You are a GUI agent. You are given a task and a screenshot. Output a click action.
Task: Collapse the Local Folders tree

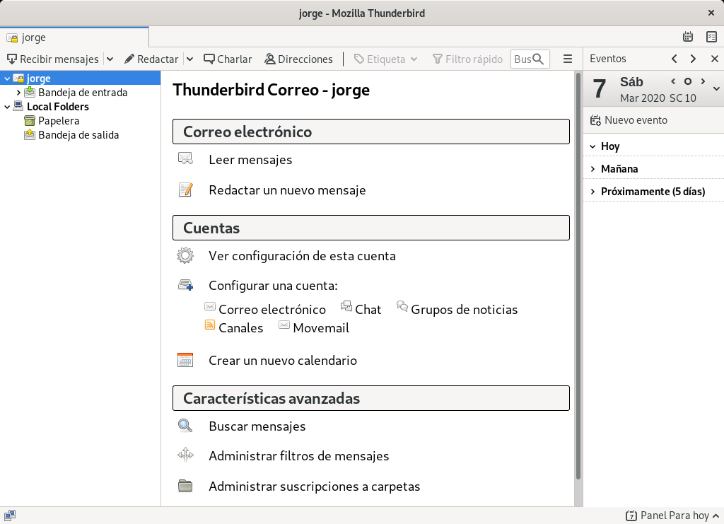(7, 106)
